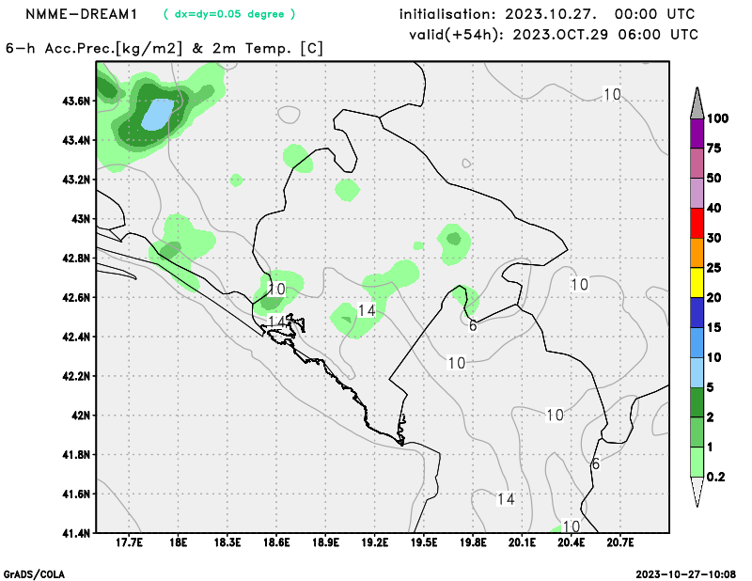This screenshot has width=752, height=581.
Task: Click the 19.8E longitude label
Action: [474, 542]
